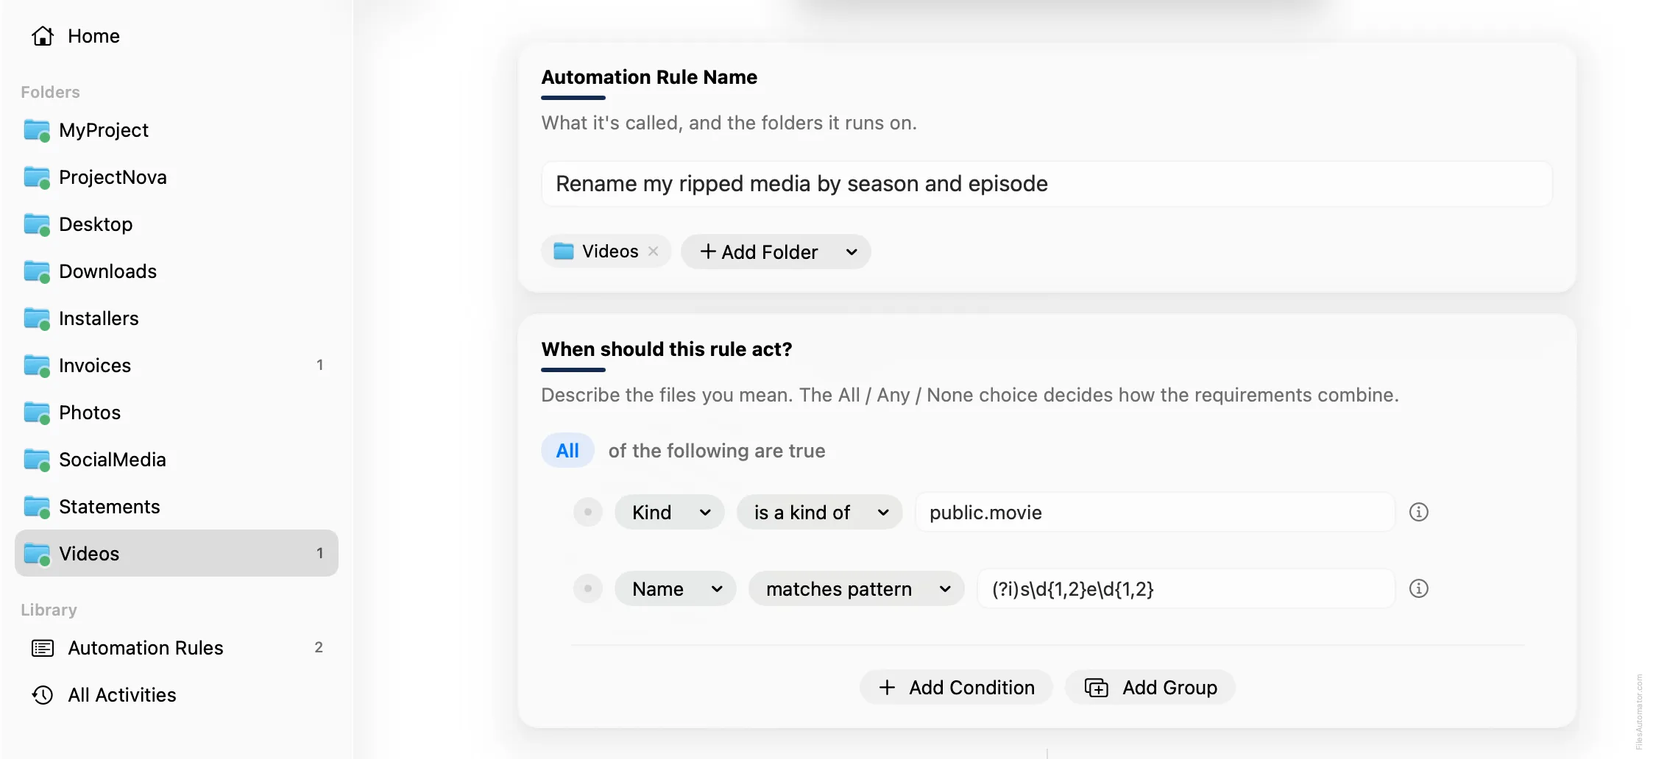Remove the Videos folder chip
Screen dimensions: 1653x759
(653, 252)
